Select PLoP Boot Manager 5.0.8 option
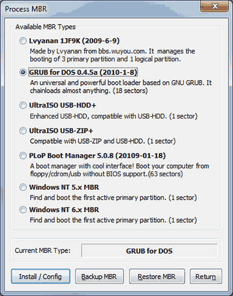 [23, 155]
